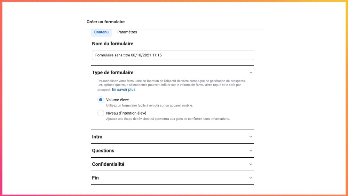Screen dimensions: 348x196
Task: Switch to the Contenu tab
Action: [101, 32]
